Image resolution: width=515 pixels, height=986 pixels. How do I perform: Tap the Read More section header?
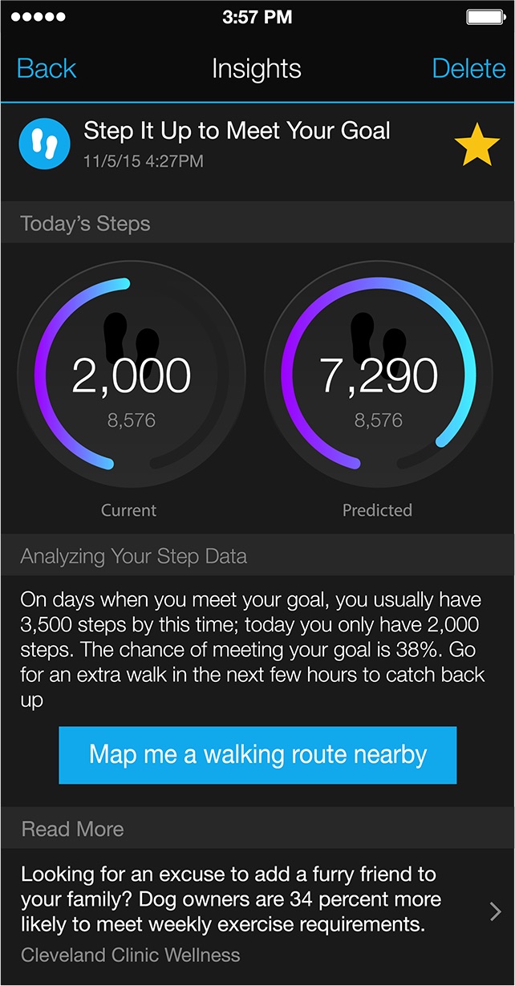pyautogui.click(x=73, y=829)
